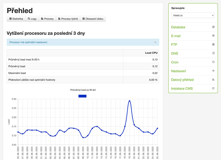This screenshot has height=160, width=221.
Task: Select the value 0,52 for Maximální load
Action: coord(155,73)
